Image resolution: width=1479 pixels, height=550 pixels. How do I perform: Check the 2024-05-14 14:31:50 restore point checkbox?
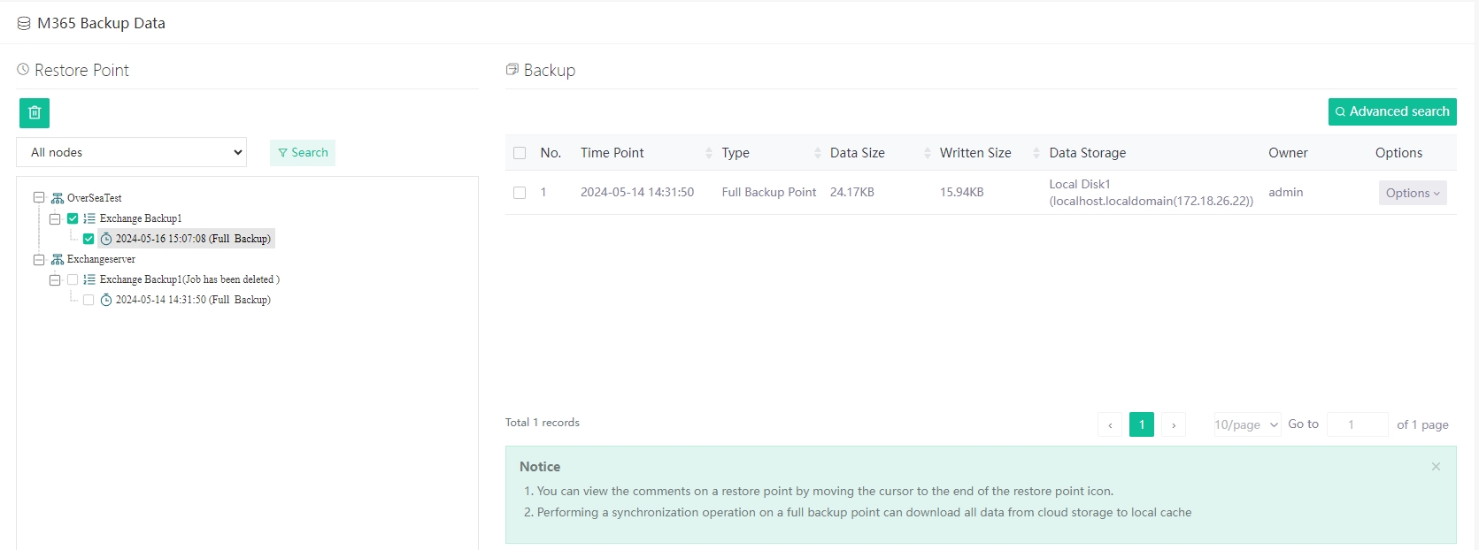click(x=89, y=300)
